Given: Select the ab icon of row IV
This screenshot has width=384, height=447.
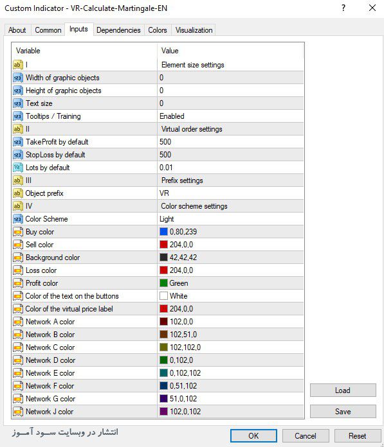Looking at the screenshot, I should tap(18, 206).
